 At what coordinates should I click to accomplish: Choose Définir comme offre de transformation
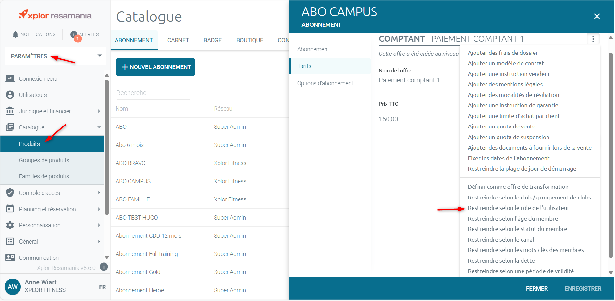[x=518, y=187]
